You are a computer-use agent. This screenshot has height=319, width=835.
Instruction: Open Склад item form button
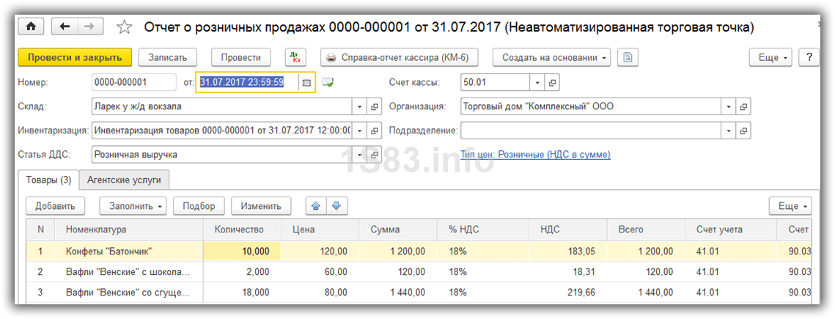pyautogui.click(x=374, y=106)
